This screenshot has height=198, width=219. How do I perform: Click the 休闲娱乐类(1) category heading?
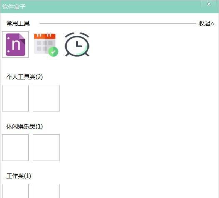[25, 126]
